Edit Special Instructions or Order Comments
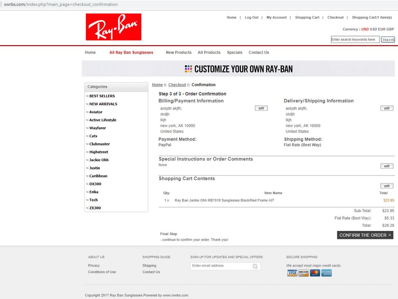Image resolution: width=398 pixels, height=299 pixels. point(387,166)
